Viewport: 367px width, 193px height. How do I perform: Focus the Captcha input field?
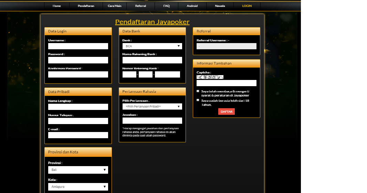point(227,83)
